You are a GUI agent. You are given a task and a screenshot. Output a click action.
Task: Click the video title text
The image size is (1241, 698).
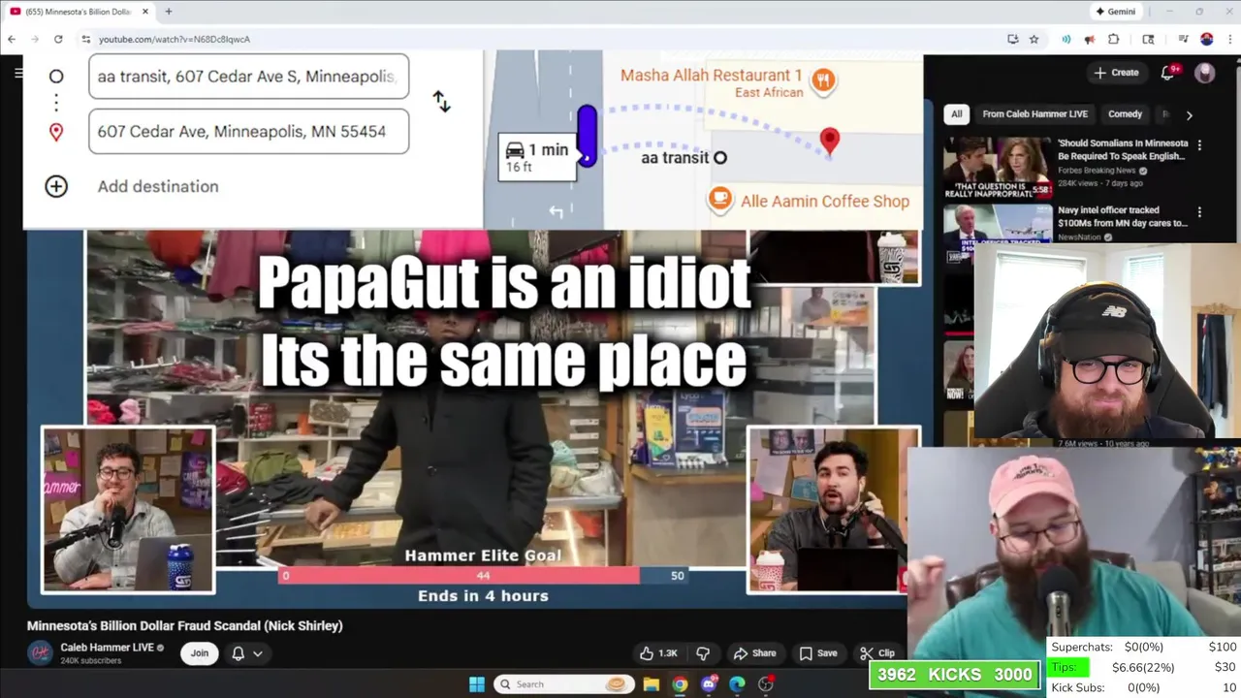(184, 625)
